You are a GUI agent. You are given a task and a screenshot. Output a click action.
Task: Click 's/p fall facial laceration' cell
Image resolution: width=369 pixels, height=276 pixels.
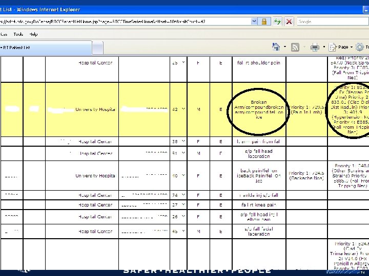[x=259, y=231]
